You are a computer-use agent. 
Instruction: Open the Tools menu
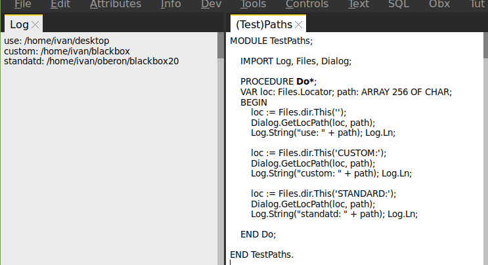[253, 4]
